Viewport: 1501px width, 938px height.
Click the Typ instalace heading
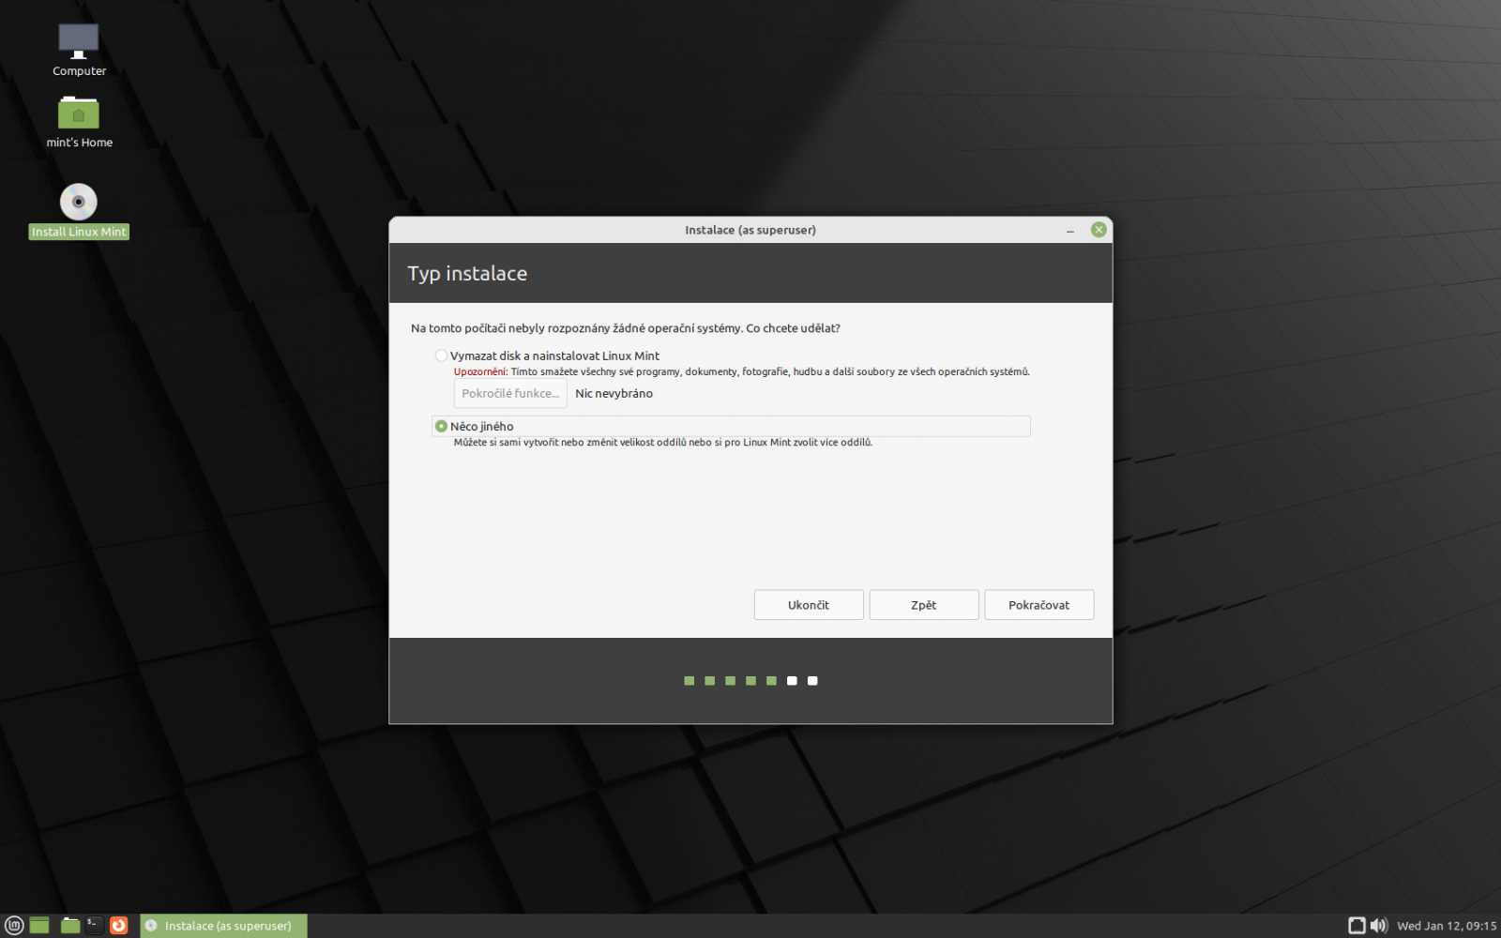pos(467,273)
